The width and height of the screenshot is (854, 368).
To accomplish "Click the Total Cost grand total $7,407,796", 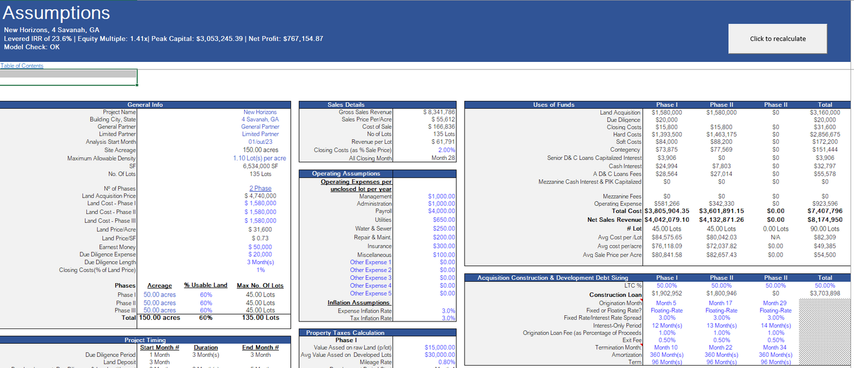I will coord(825,211).
